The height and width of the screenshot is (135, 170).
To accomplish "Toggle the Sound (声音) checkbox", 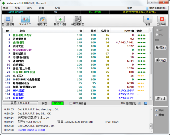I will pos(156,110).
